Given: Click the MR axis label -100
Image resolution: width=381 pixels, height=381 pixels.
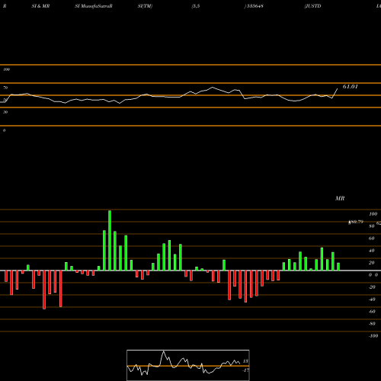Looking at the screenshot, I should pyautogui.click(x=373, y=336).
